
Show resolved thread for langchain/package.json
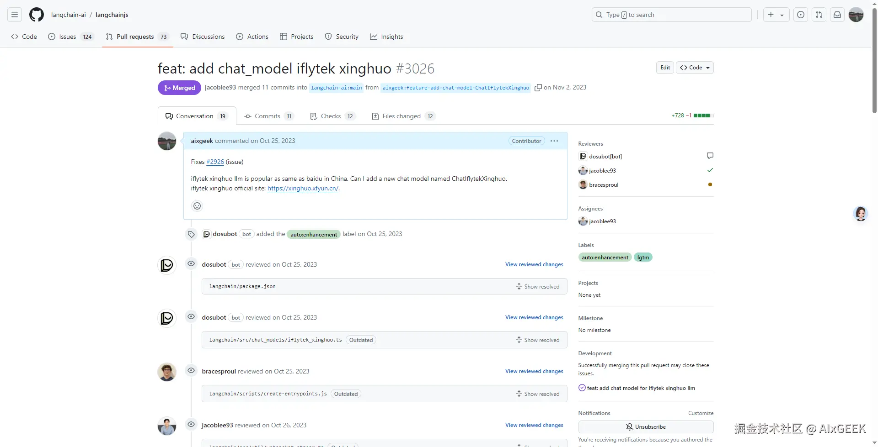click(x=537, y=287)
